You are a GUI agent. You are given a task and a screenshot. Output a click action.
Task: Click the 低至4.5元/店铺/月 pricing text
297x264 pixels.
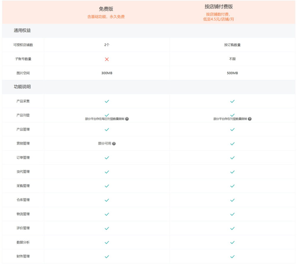[x=219, y=19]
